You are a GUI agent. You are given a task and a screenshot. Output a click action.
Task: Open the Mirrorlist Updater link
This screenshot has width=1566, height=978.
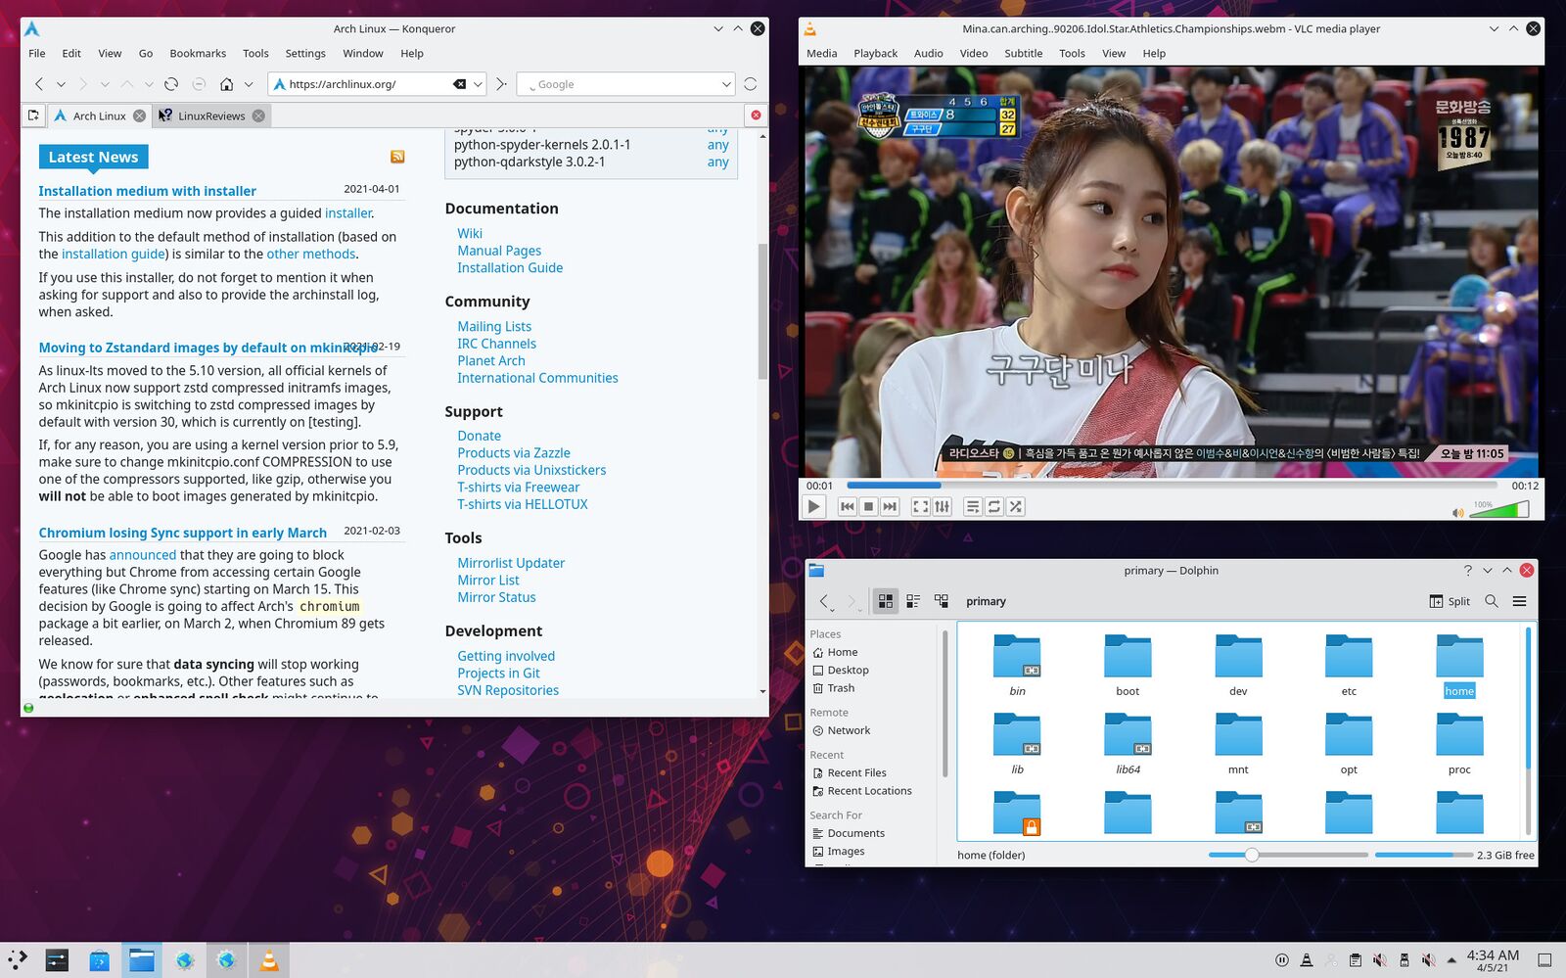tap(511, 563)
